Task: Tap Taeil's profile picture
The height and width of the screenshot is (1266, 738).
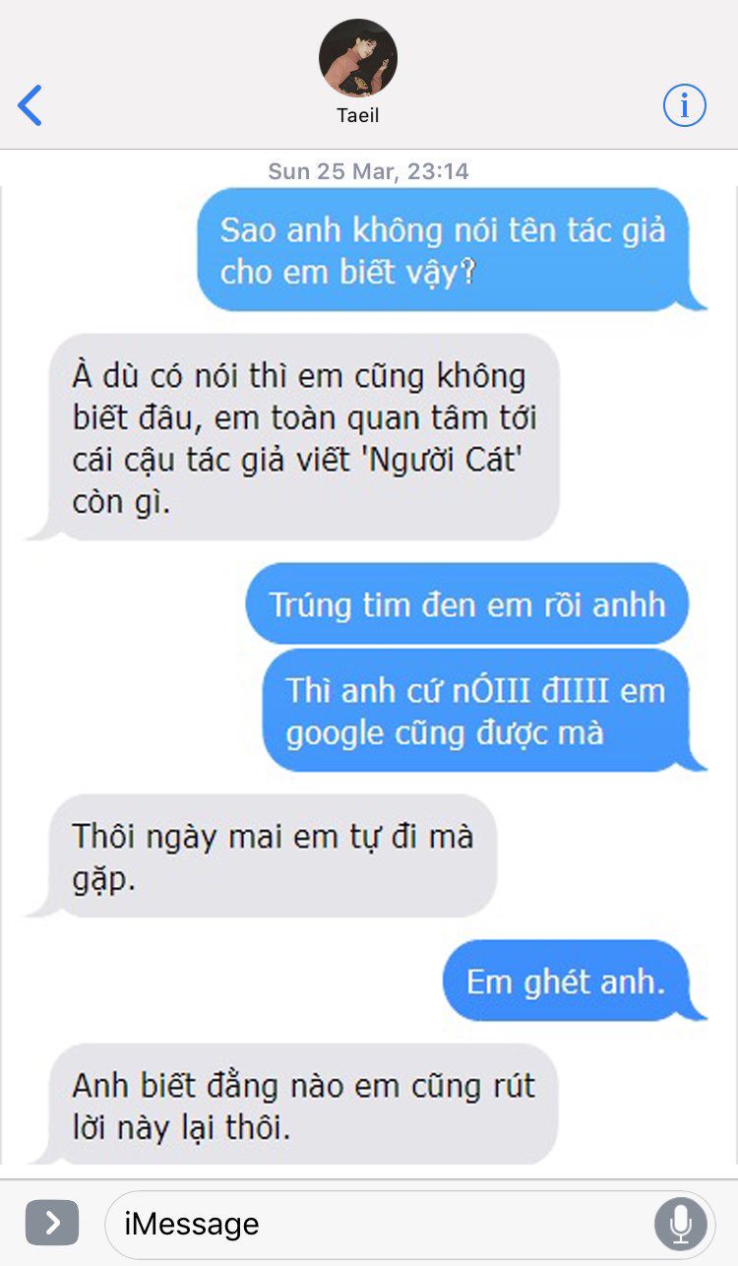Action: click(x=358, y=58)
